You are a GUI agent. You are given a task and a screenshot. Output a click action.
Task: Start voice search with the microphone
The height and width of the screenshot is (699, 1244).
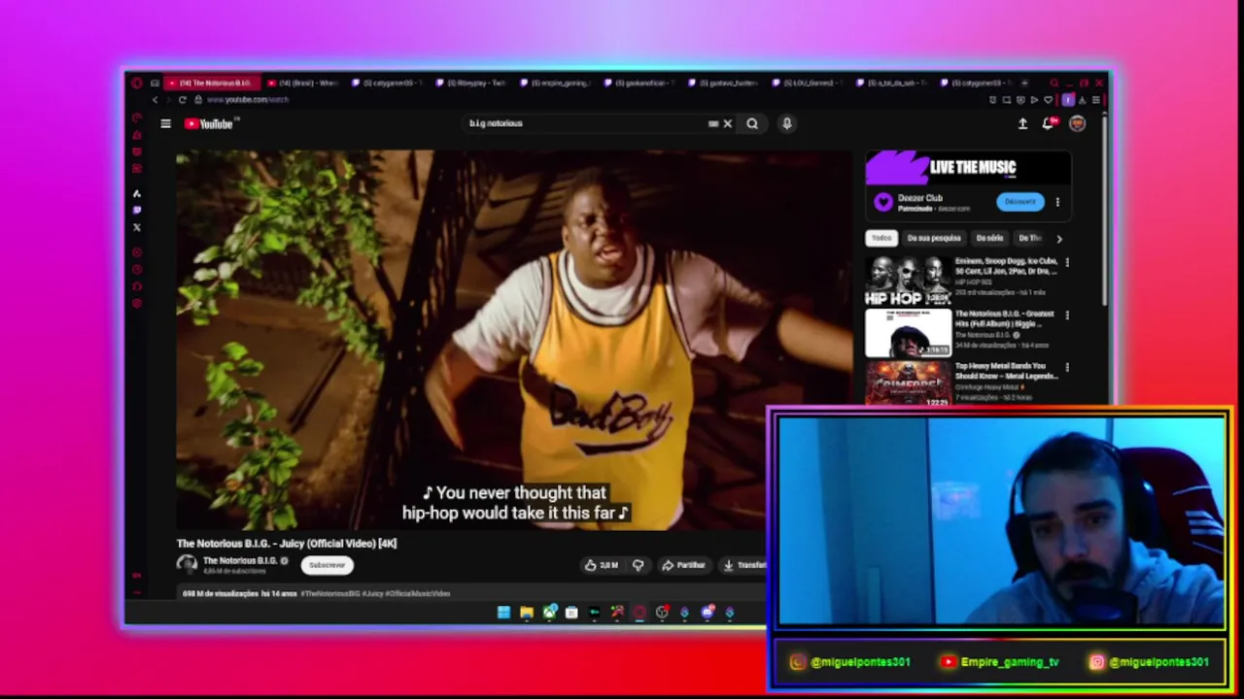point(786,123)
